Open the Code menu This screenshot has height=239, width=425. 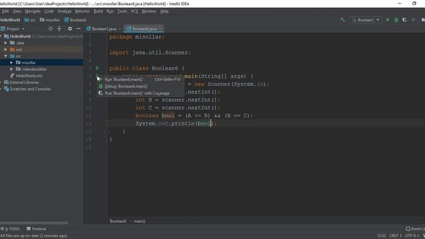coord(49,11)
